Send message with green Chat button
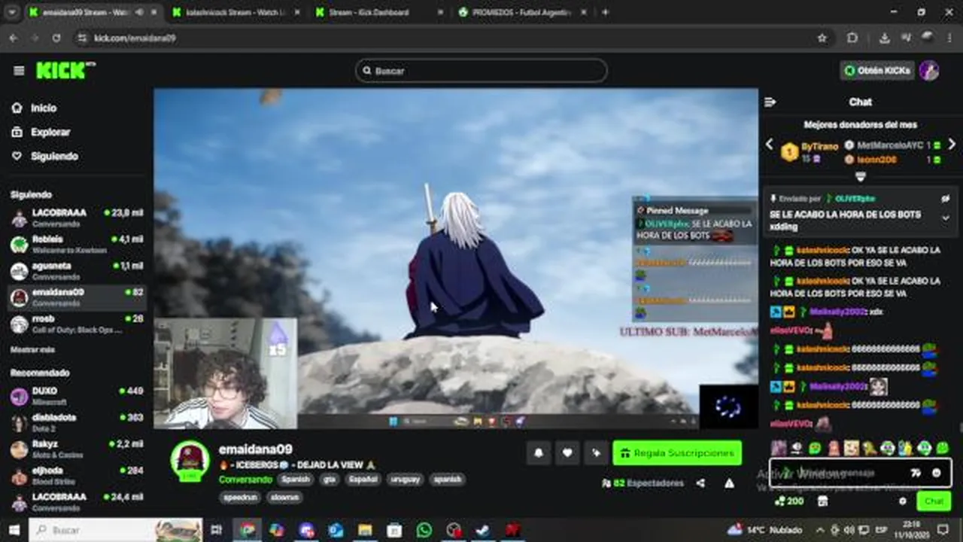Image resolution: width=963 pixels, height=542 pixels. pyautogui.click(x=934, y=501)
